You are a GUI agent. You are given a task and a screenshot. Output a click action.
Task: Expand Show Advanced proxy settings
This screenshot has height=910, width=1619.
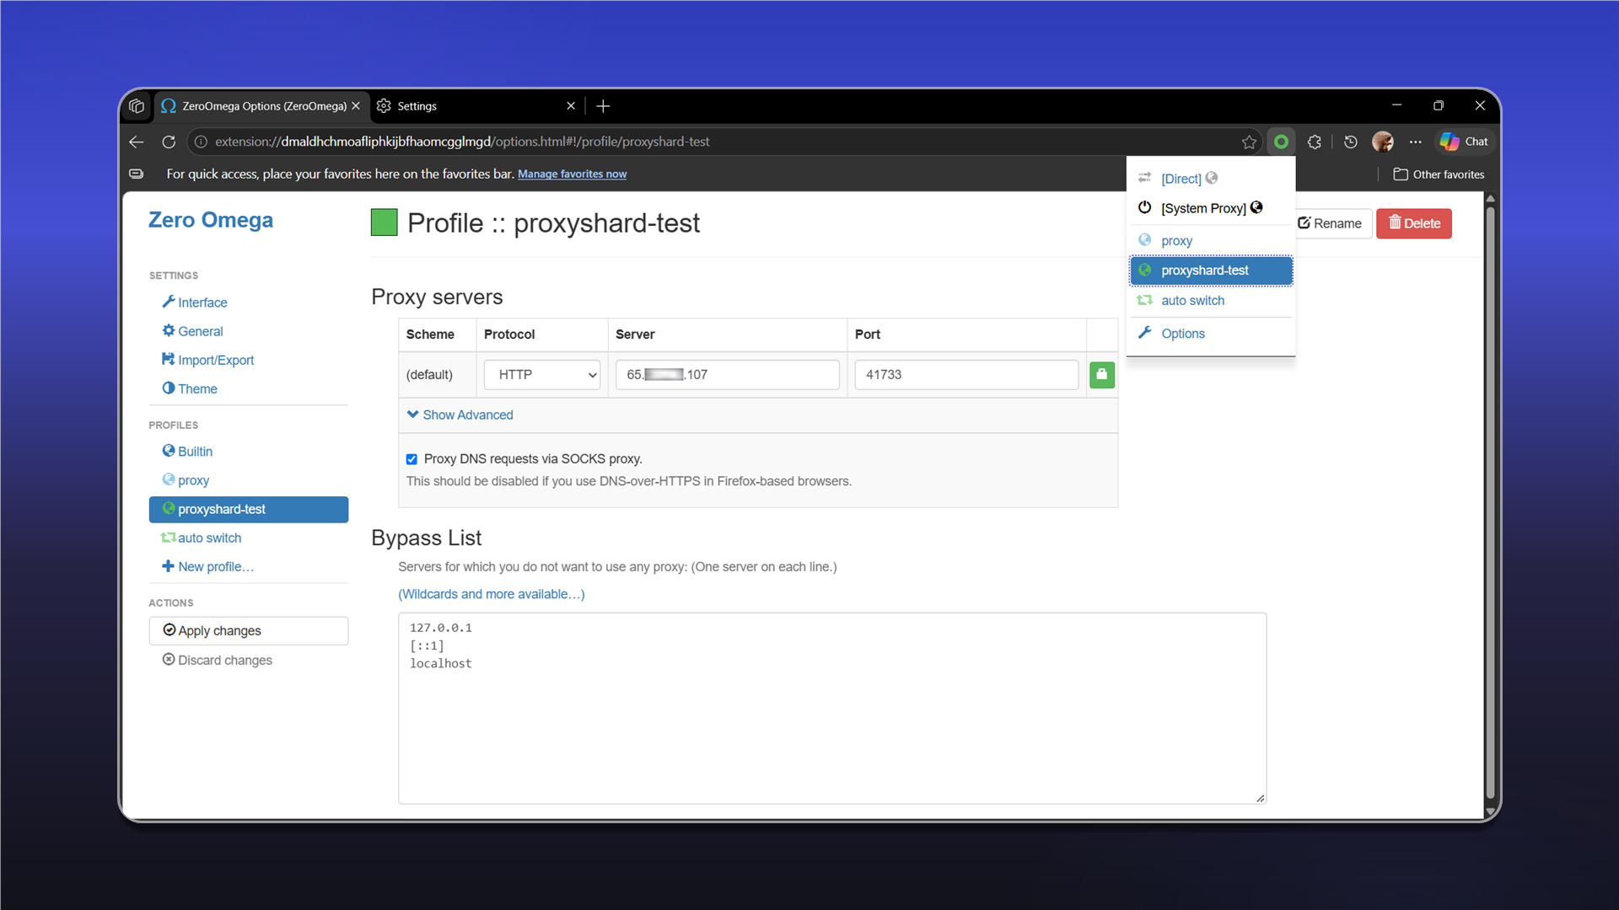point(460,415)
